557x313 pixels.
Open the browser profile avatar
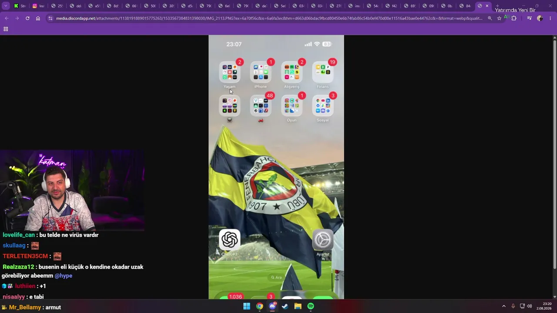(x=540, y=18)
